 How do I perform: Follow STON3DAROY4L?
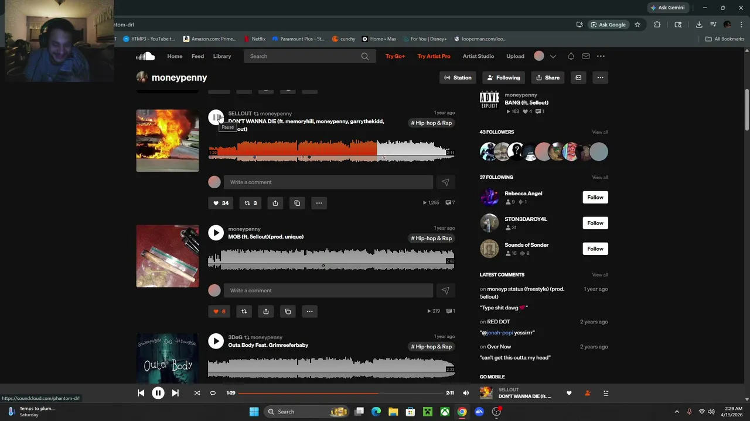coord(595,223)
